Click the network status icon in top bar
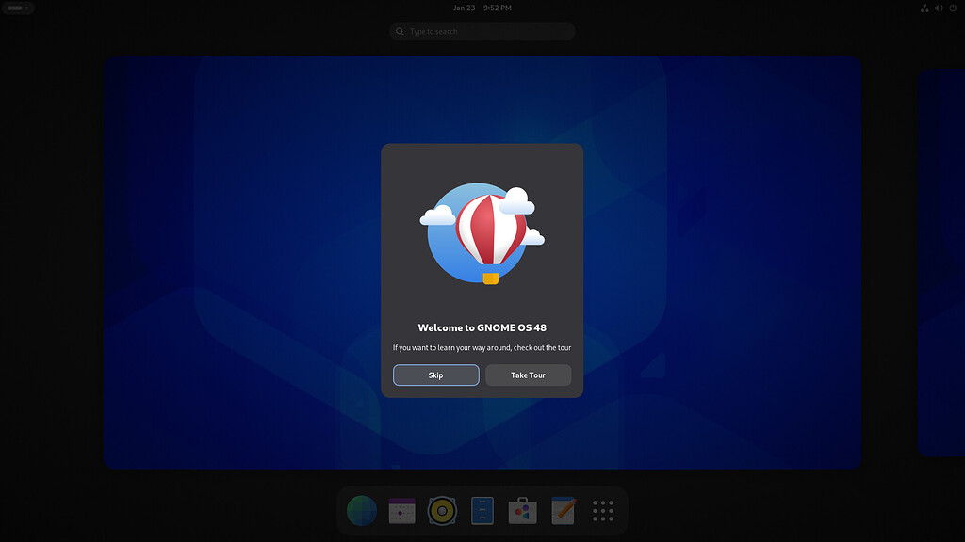Viewport: 965px width, 542px height. coord(924,8)
